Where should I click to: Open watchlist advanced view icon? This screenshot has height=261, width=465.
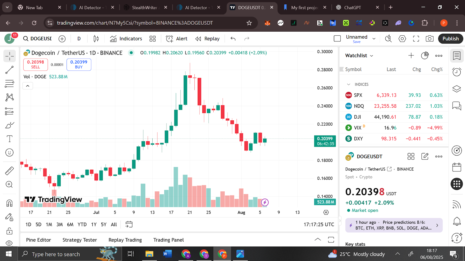click(x=425, y=55)
